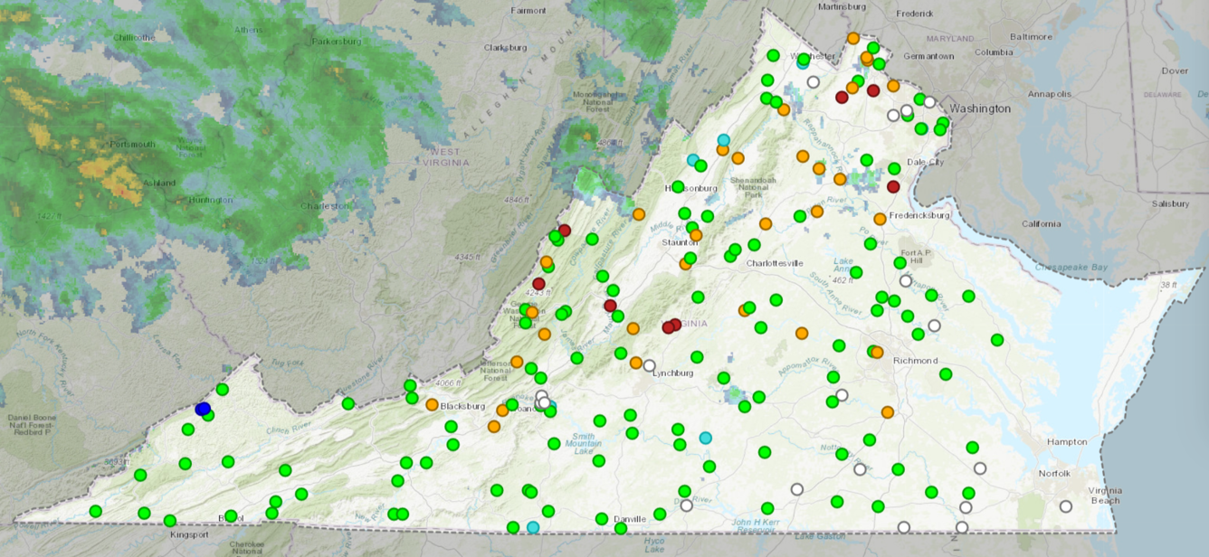Click the orange marker north of Winchester

852,38
